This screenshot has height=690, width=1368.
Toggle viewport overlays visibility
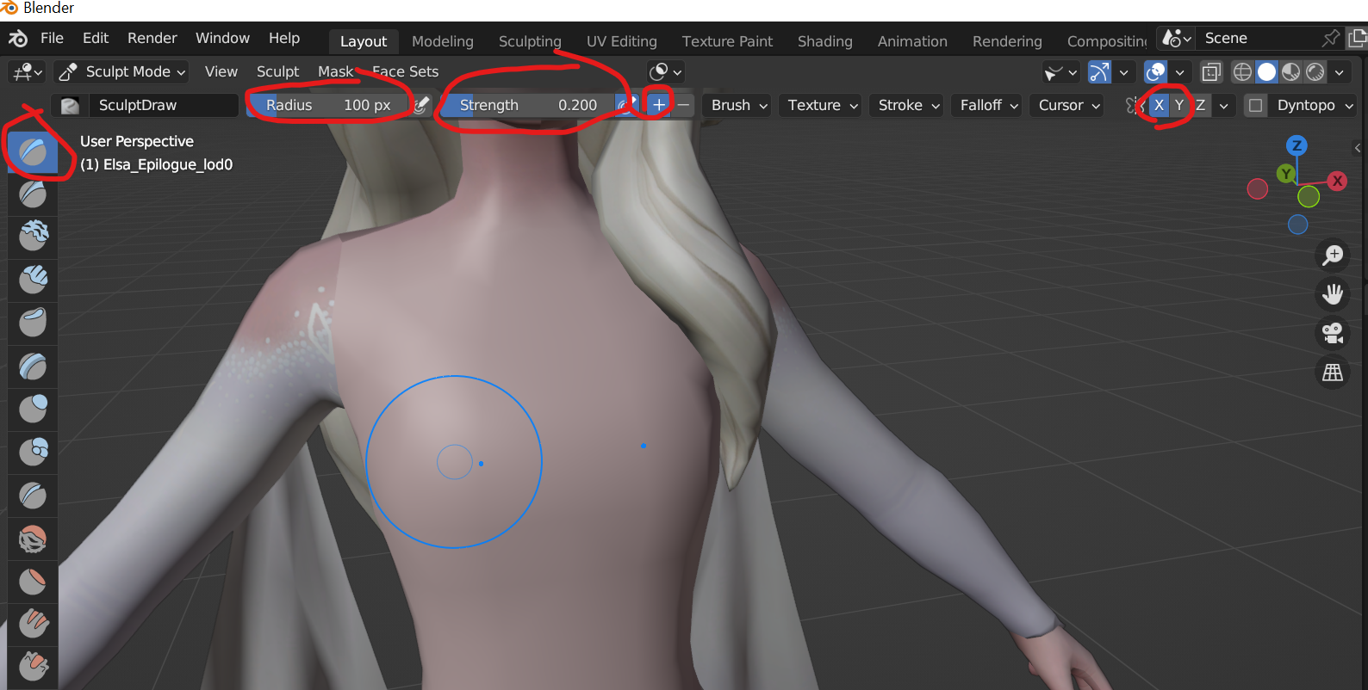click(x=1155, y=72)
